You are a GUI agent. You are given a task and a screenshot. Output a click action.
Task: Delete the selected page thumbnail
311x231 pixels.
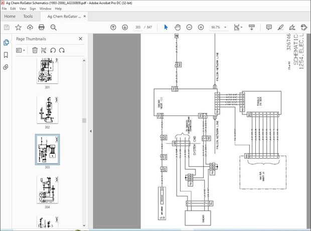(x=35, y=50)
